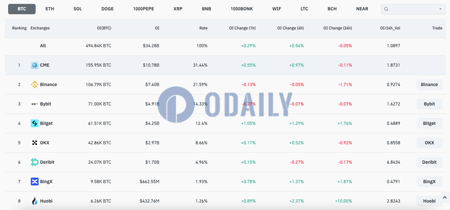450x210 pixels.
Task: Click CME's 31.44% rate value
Action: click(x=200, y=65)
